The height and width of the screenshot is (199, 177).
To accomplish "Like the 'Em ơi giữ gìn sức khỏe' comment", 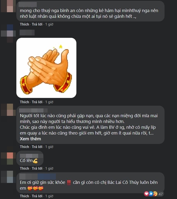I will pos(24,196).
